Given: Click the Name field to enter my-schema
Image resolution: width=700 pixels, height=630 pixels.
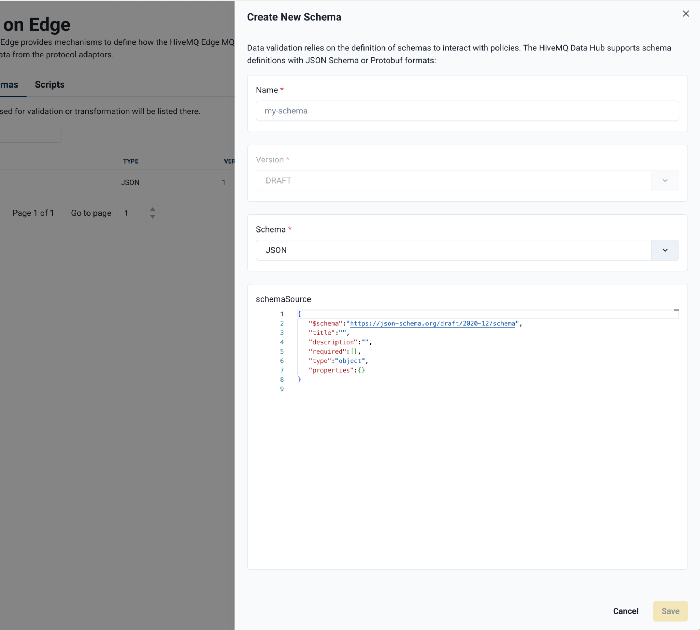Looking at the screenshot, I should click(x=467, y=111).
